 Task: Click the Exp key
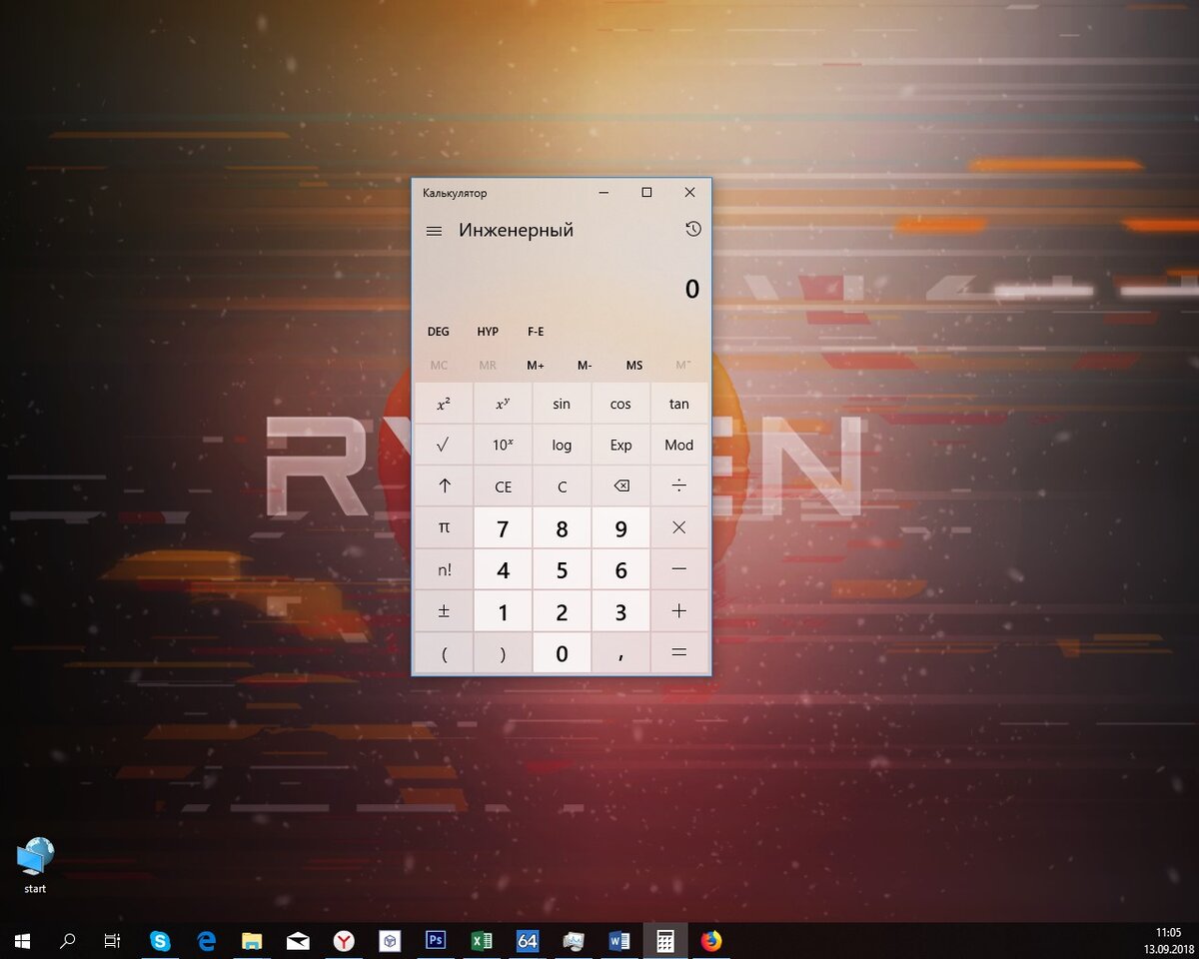point(620,446)
